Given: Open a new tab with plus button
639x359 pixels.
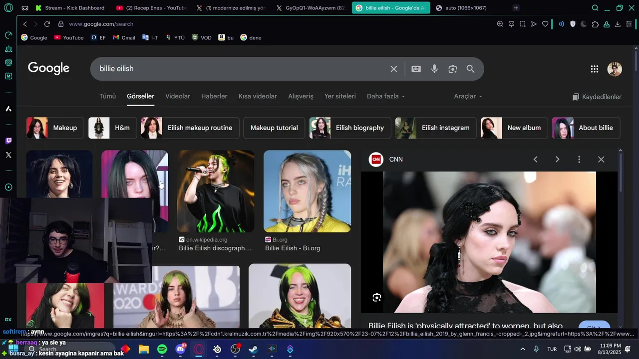Looking at the screenshot, I should point(516,8).
